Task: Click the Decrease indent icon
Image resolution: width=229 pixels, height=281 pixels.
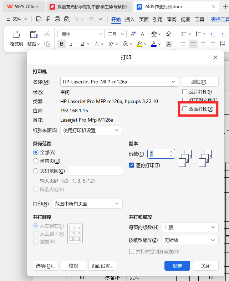Action: point(213,34)
